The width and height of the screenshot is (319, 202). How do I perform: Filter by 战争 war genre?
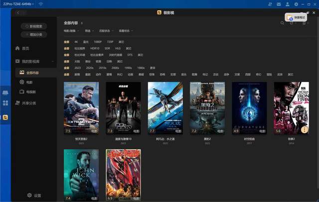click(x=226, y=74)
